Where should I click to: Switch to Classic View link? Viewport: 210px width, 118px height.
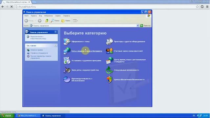(38, 38)
